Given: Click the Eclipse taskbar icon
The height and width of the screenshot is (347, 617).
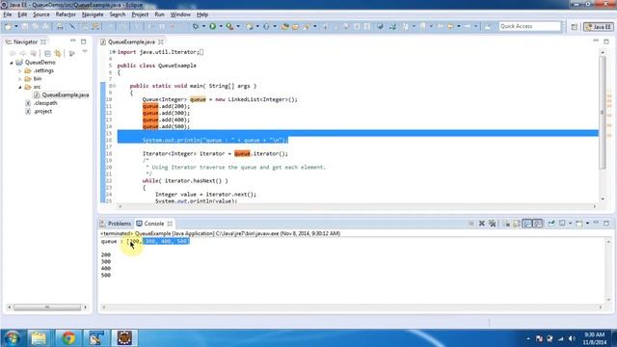Looking at the screenshot, I should pos(124,338).
